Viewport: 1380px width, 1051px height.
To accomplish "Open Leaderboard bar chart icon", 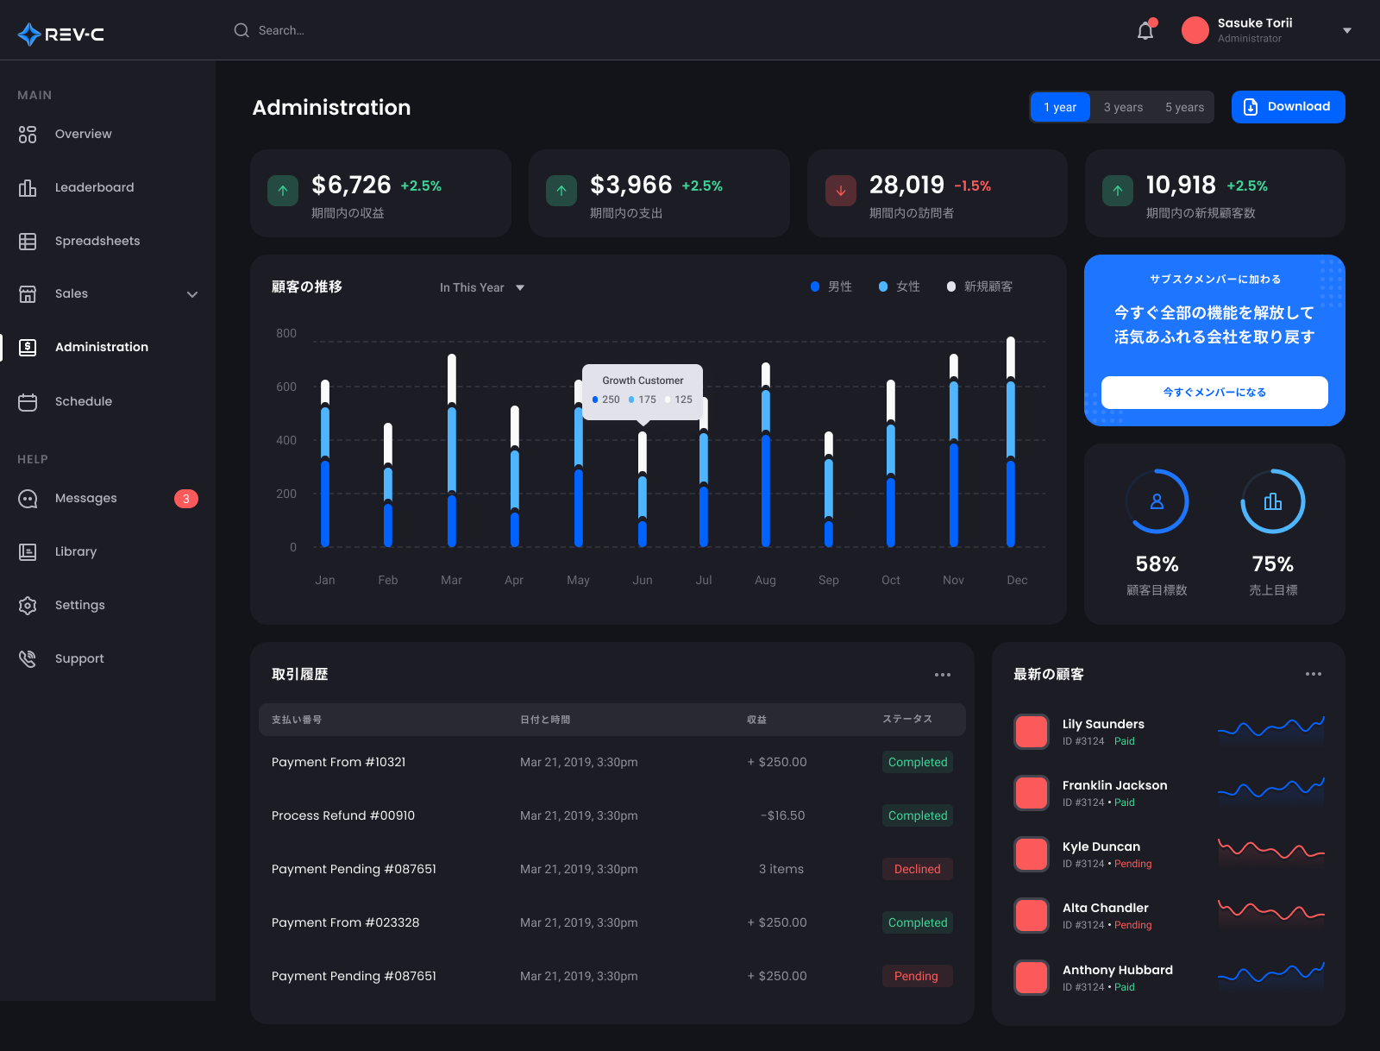I will coord(28,188).
